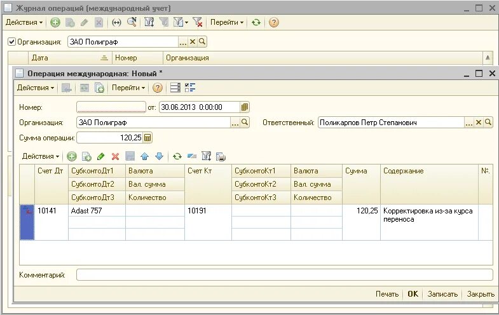Screen dimensions: 499x315
Task: Clear the Ответственный field
Action: [x=478, y=123]
